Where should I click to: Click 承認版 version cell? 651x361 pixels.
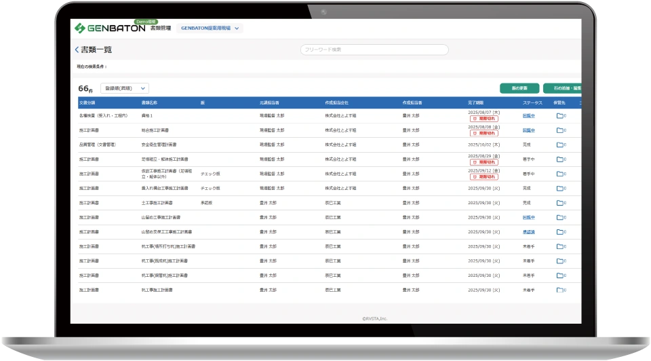(206, 203)
